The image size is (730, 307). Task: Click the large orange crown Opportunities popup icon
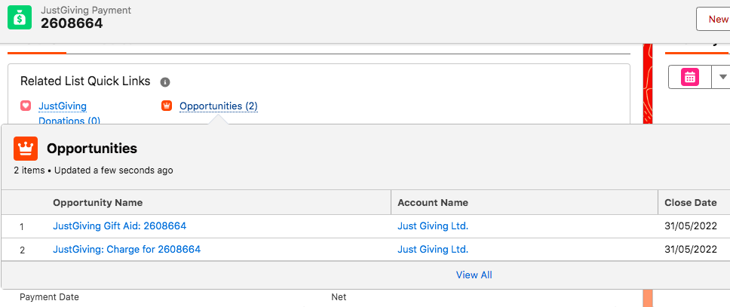click(26, 149)
